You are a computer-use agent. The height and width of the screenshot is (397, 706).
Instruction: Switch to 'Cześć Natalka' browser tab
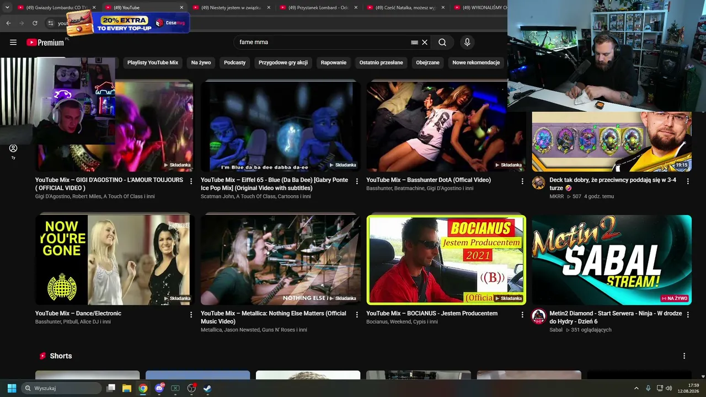(405, 8)
